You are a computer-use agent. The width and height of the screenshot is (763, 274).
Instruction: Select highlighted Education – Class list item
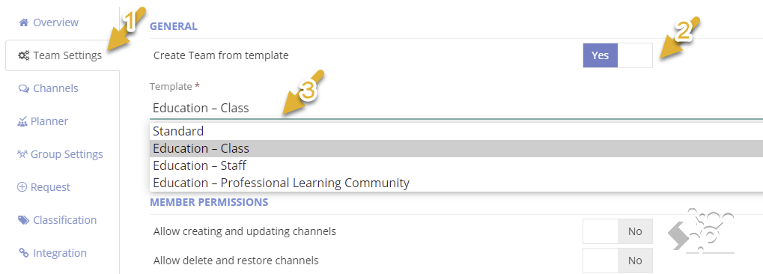point(456,148)
